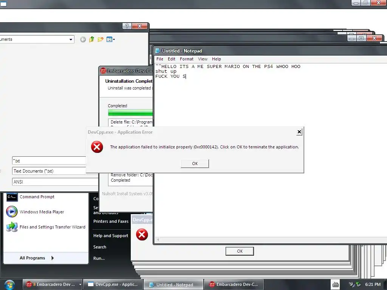Open Command Prompt from Start menu
Image resolution: width=387 pixels, height=290 pixels.
click(x=30, y=197)
